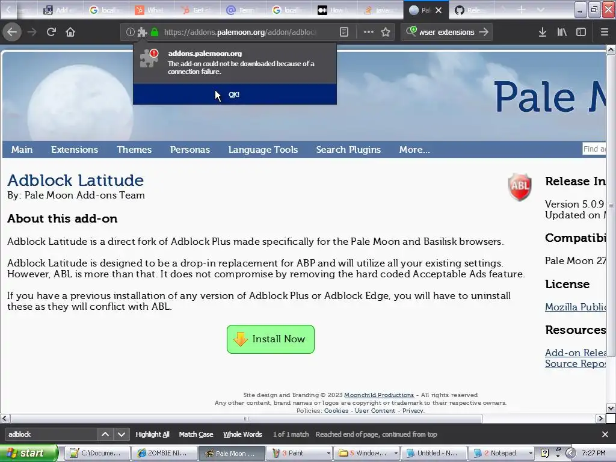Open the Windows Start menu

(28, 453)
